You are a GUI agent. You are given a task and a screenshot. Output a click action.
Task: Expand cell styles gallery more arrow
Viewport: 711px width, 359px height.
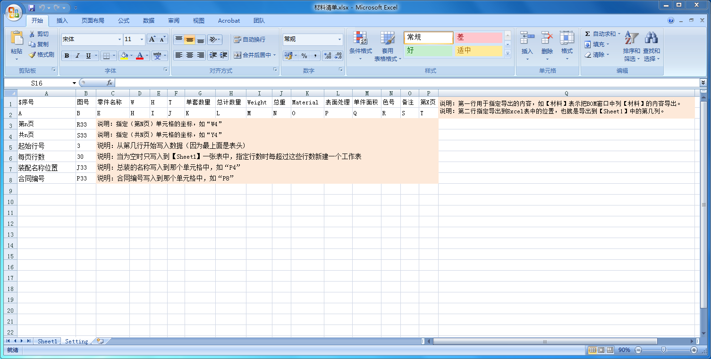point(508,54)
